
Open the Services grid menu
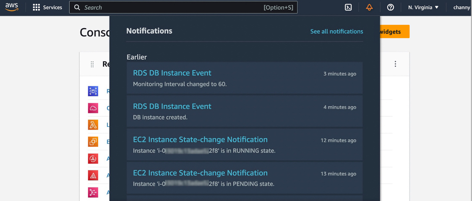(x=47, y=8)
